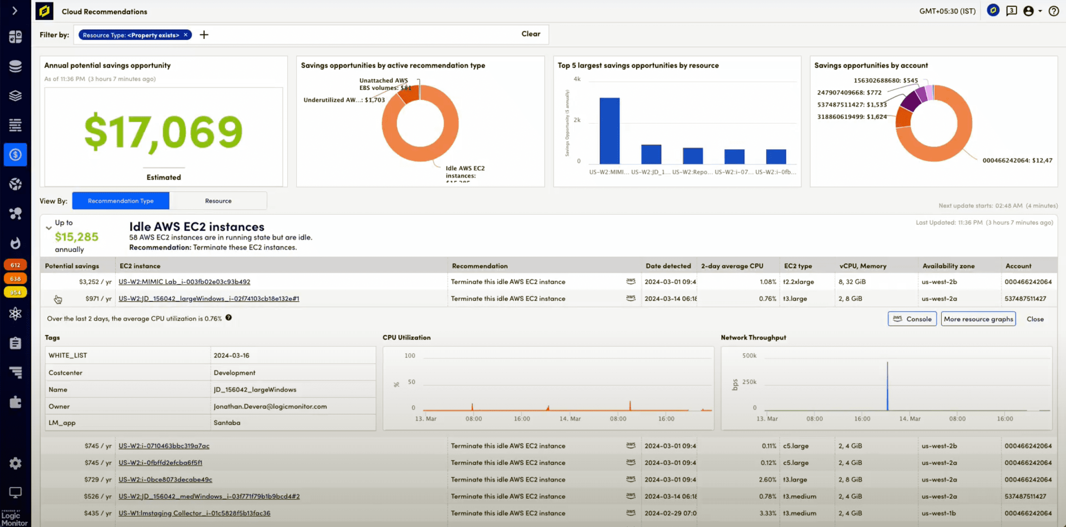Collapse the Idle AWS EC2 instances section
1066x527 pixels.
[49, 228]
